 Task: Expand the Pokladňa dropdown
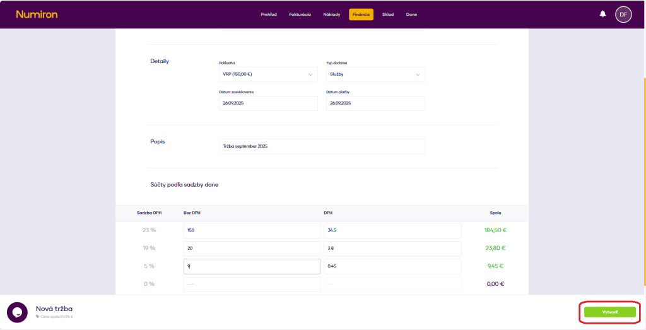[x=268, y=74]
